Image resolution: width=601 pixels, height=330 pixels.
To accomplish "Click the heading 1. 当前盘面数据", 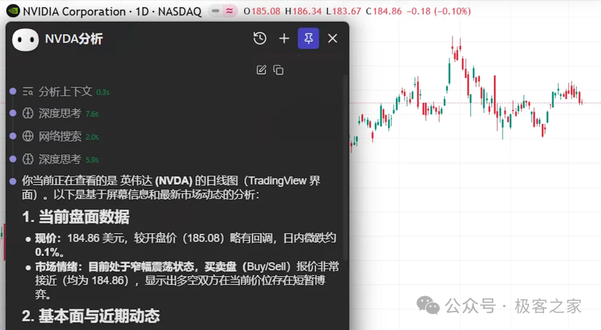I will coord(76,217).
